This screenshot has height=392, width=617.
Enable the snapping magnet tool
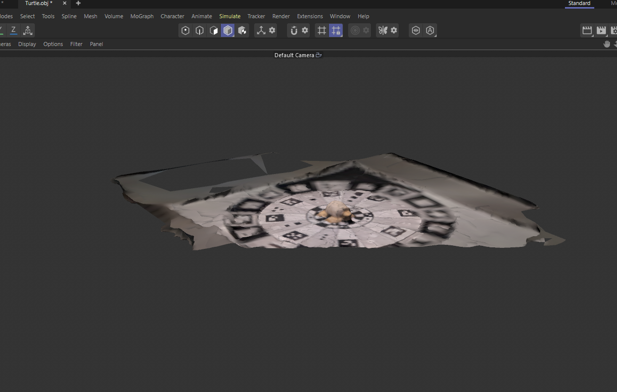[x=292, y=30]
